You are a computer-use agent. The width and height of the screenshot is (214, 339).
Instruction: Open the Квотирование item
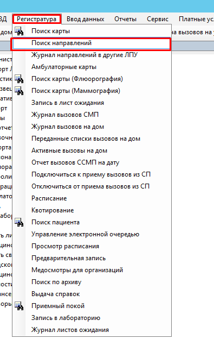tap(92, 210)
